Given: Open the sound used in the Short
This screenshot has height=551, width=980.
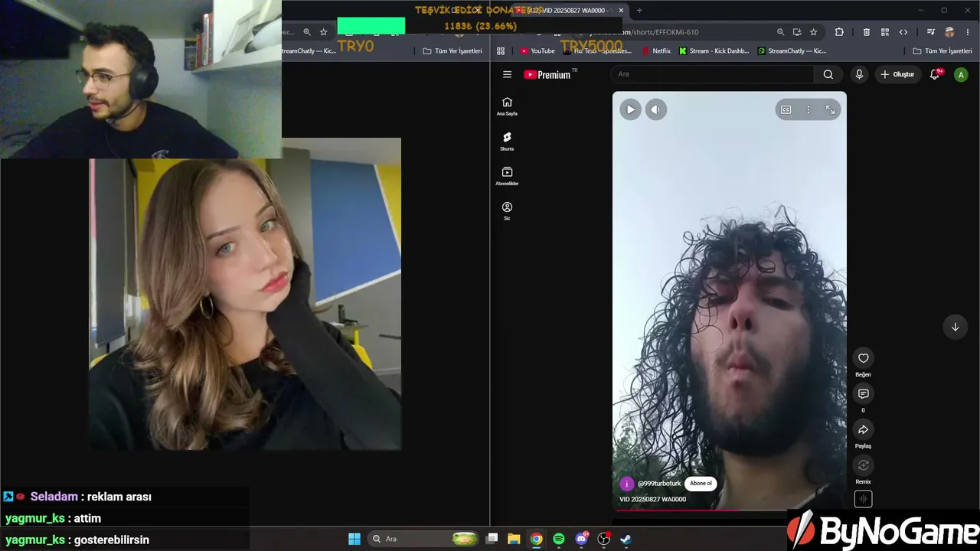Looking at the screenshot, I should 863,499.
